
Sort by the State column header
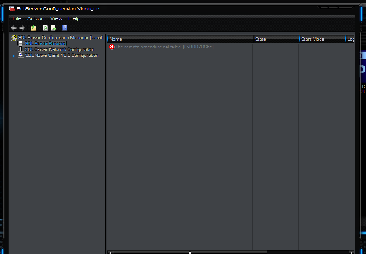tap(276, 39)
